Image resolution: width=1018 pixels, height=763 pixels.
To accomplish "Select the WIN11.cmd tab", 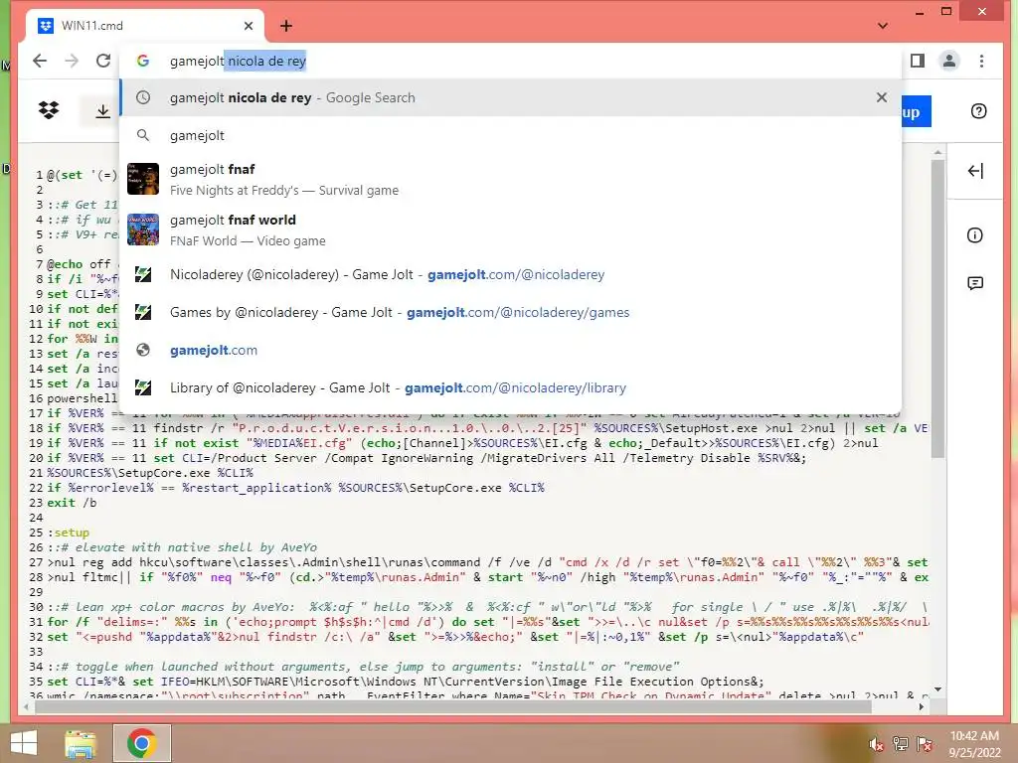I will [x=145, y=26].
